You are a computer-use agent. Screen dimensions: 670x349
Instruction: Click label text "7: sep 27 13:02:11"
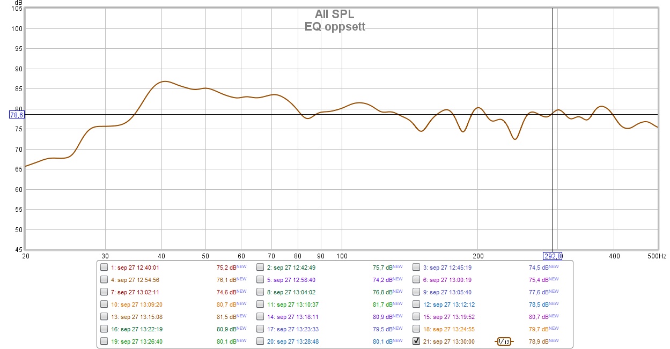tap(135, 292)
